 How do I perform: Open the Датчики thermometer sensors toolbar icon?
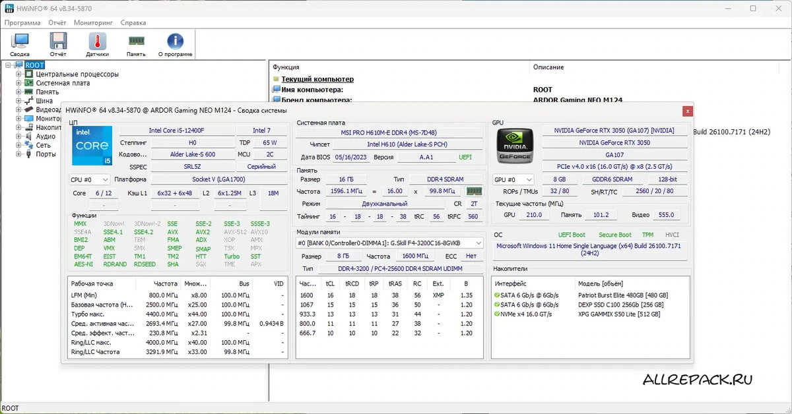pos(97,45)
